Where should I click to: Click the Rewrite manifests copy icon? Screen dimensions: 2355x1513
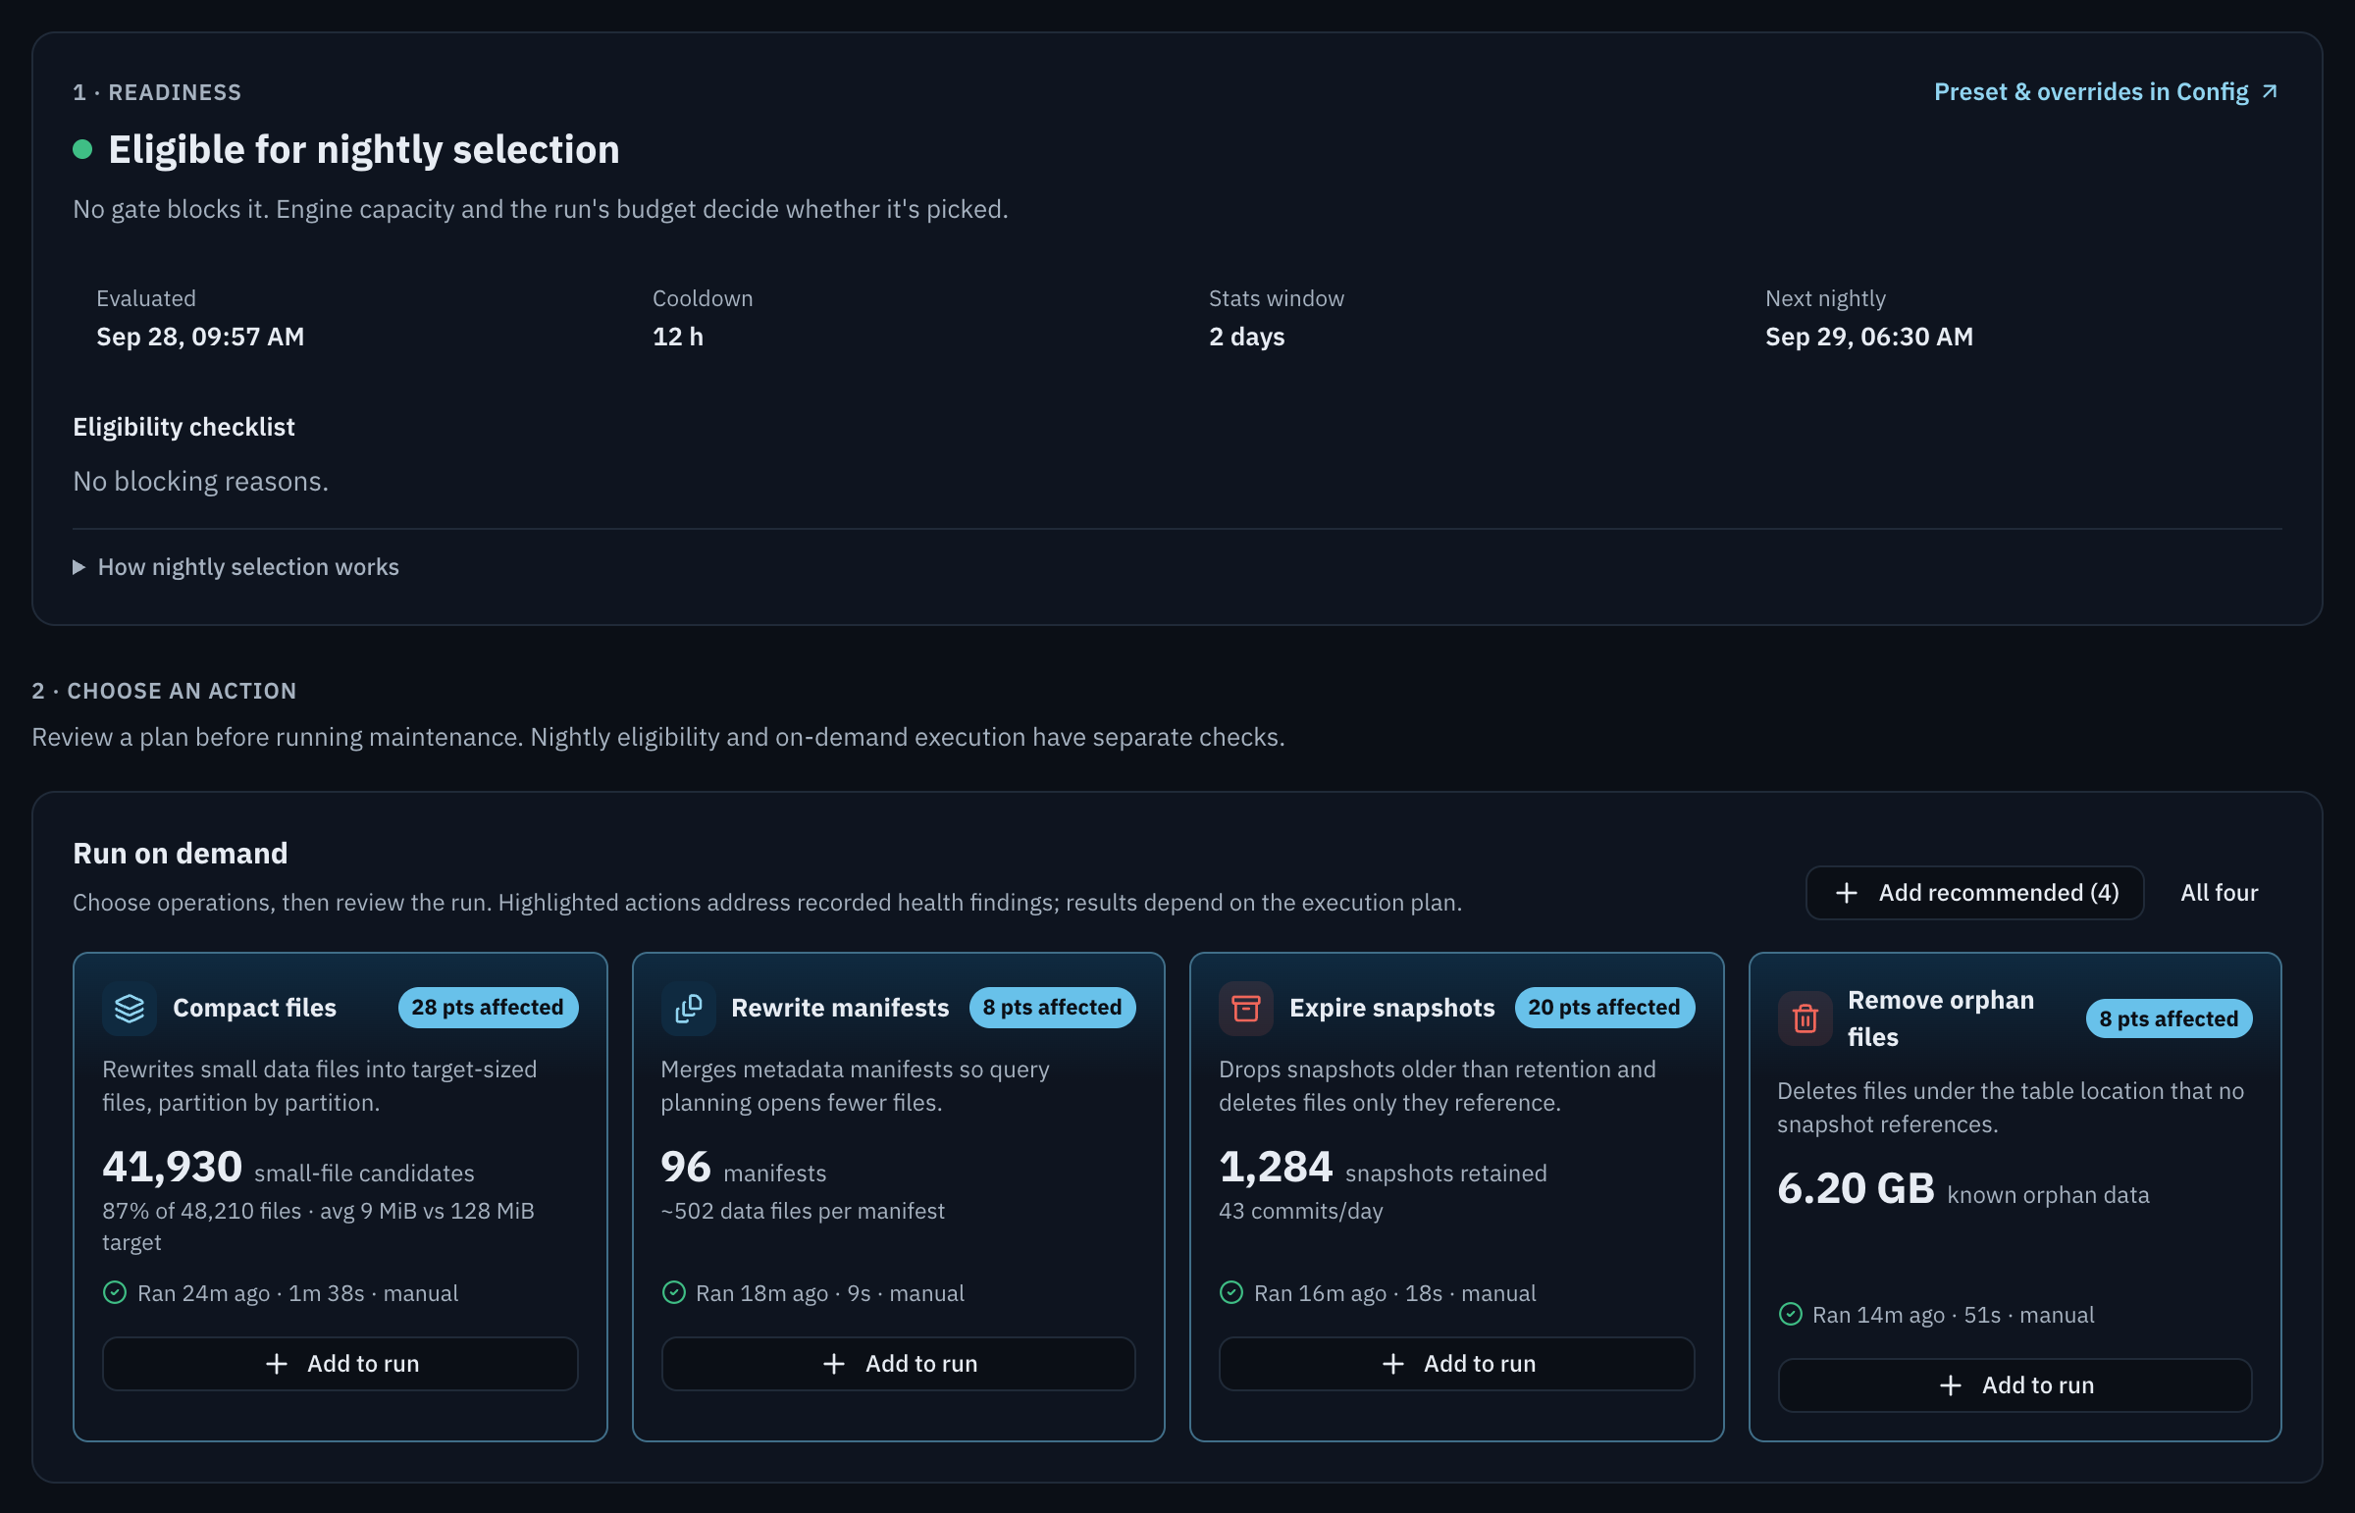point(688,1008)
